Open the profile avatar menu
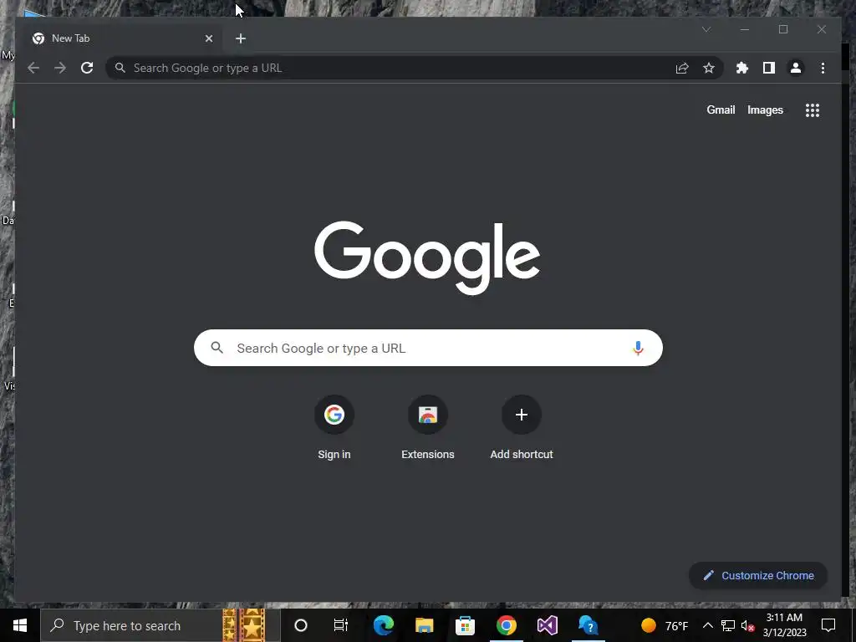Screen dimensions: 856x642 pos(796,68)
